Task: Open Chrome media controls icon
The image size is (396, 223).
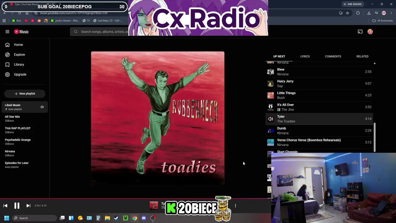Action: pos(377,13)
